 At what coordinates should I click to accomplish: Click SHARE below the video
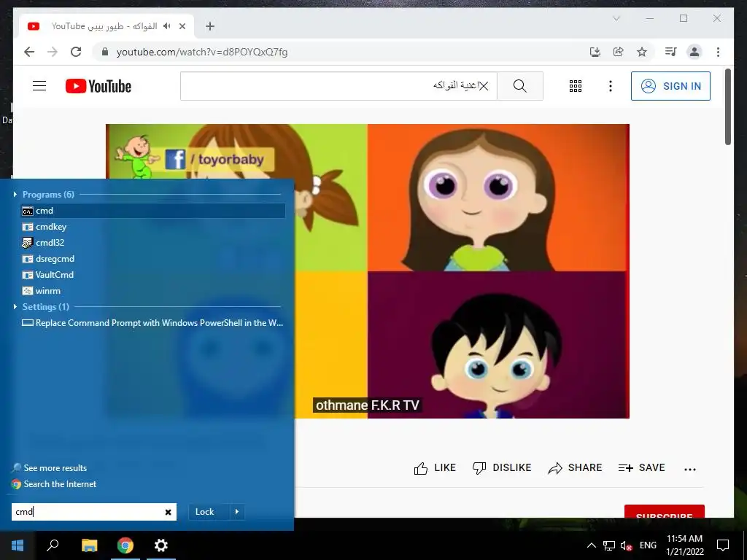(x=575, y=468)
